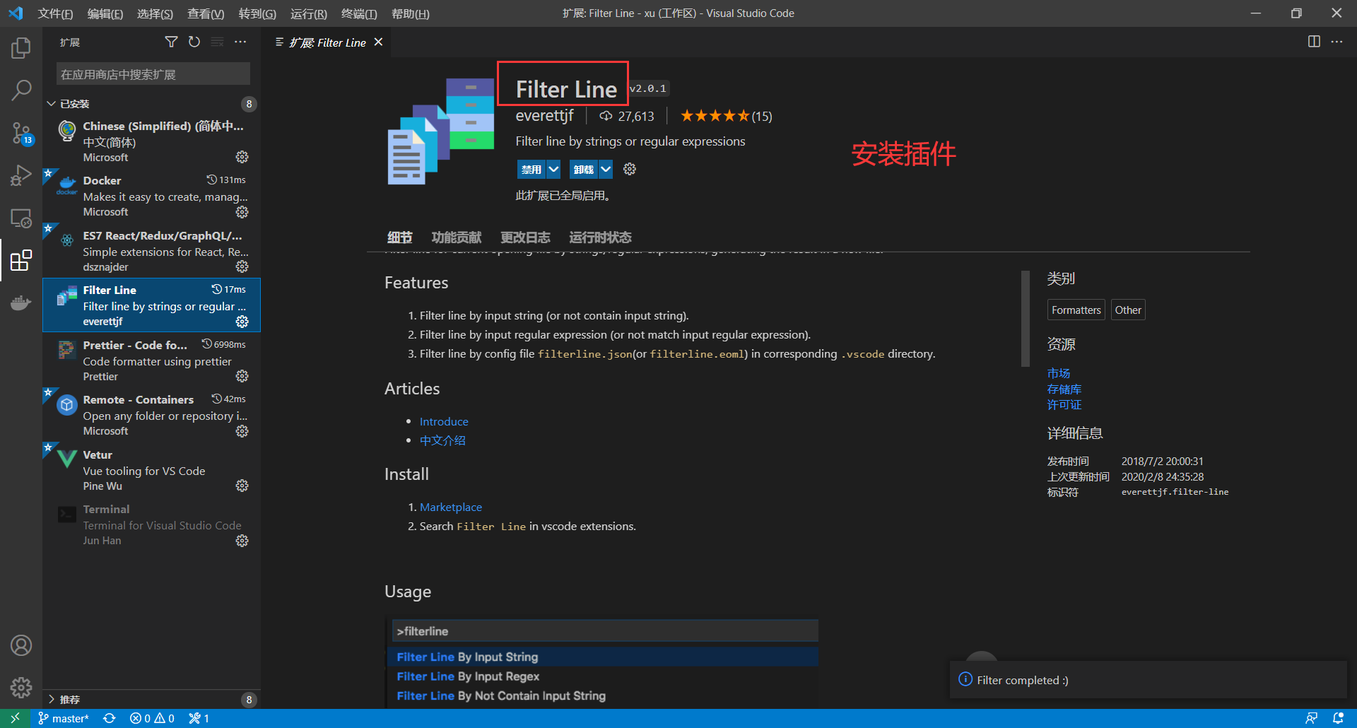Switch to the Feature Contributions tab

coord(457,237)
